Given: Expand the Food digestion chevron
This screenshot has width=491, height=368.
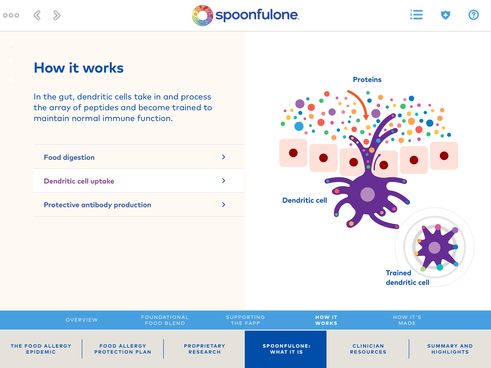Looking at the screenshot, I should coord(224,157).
